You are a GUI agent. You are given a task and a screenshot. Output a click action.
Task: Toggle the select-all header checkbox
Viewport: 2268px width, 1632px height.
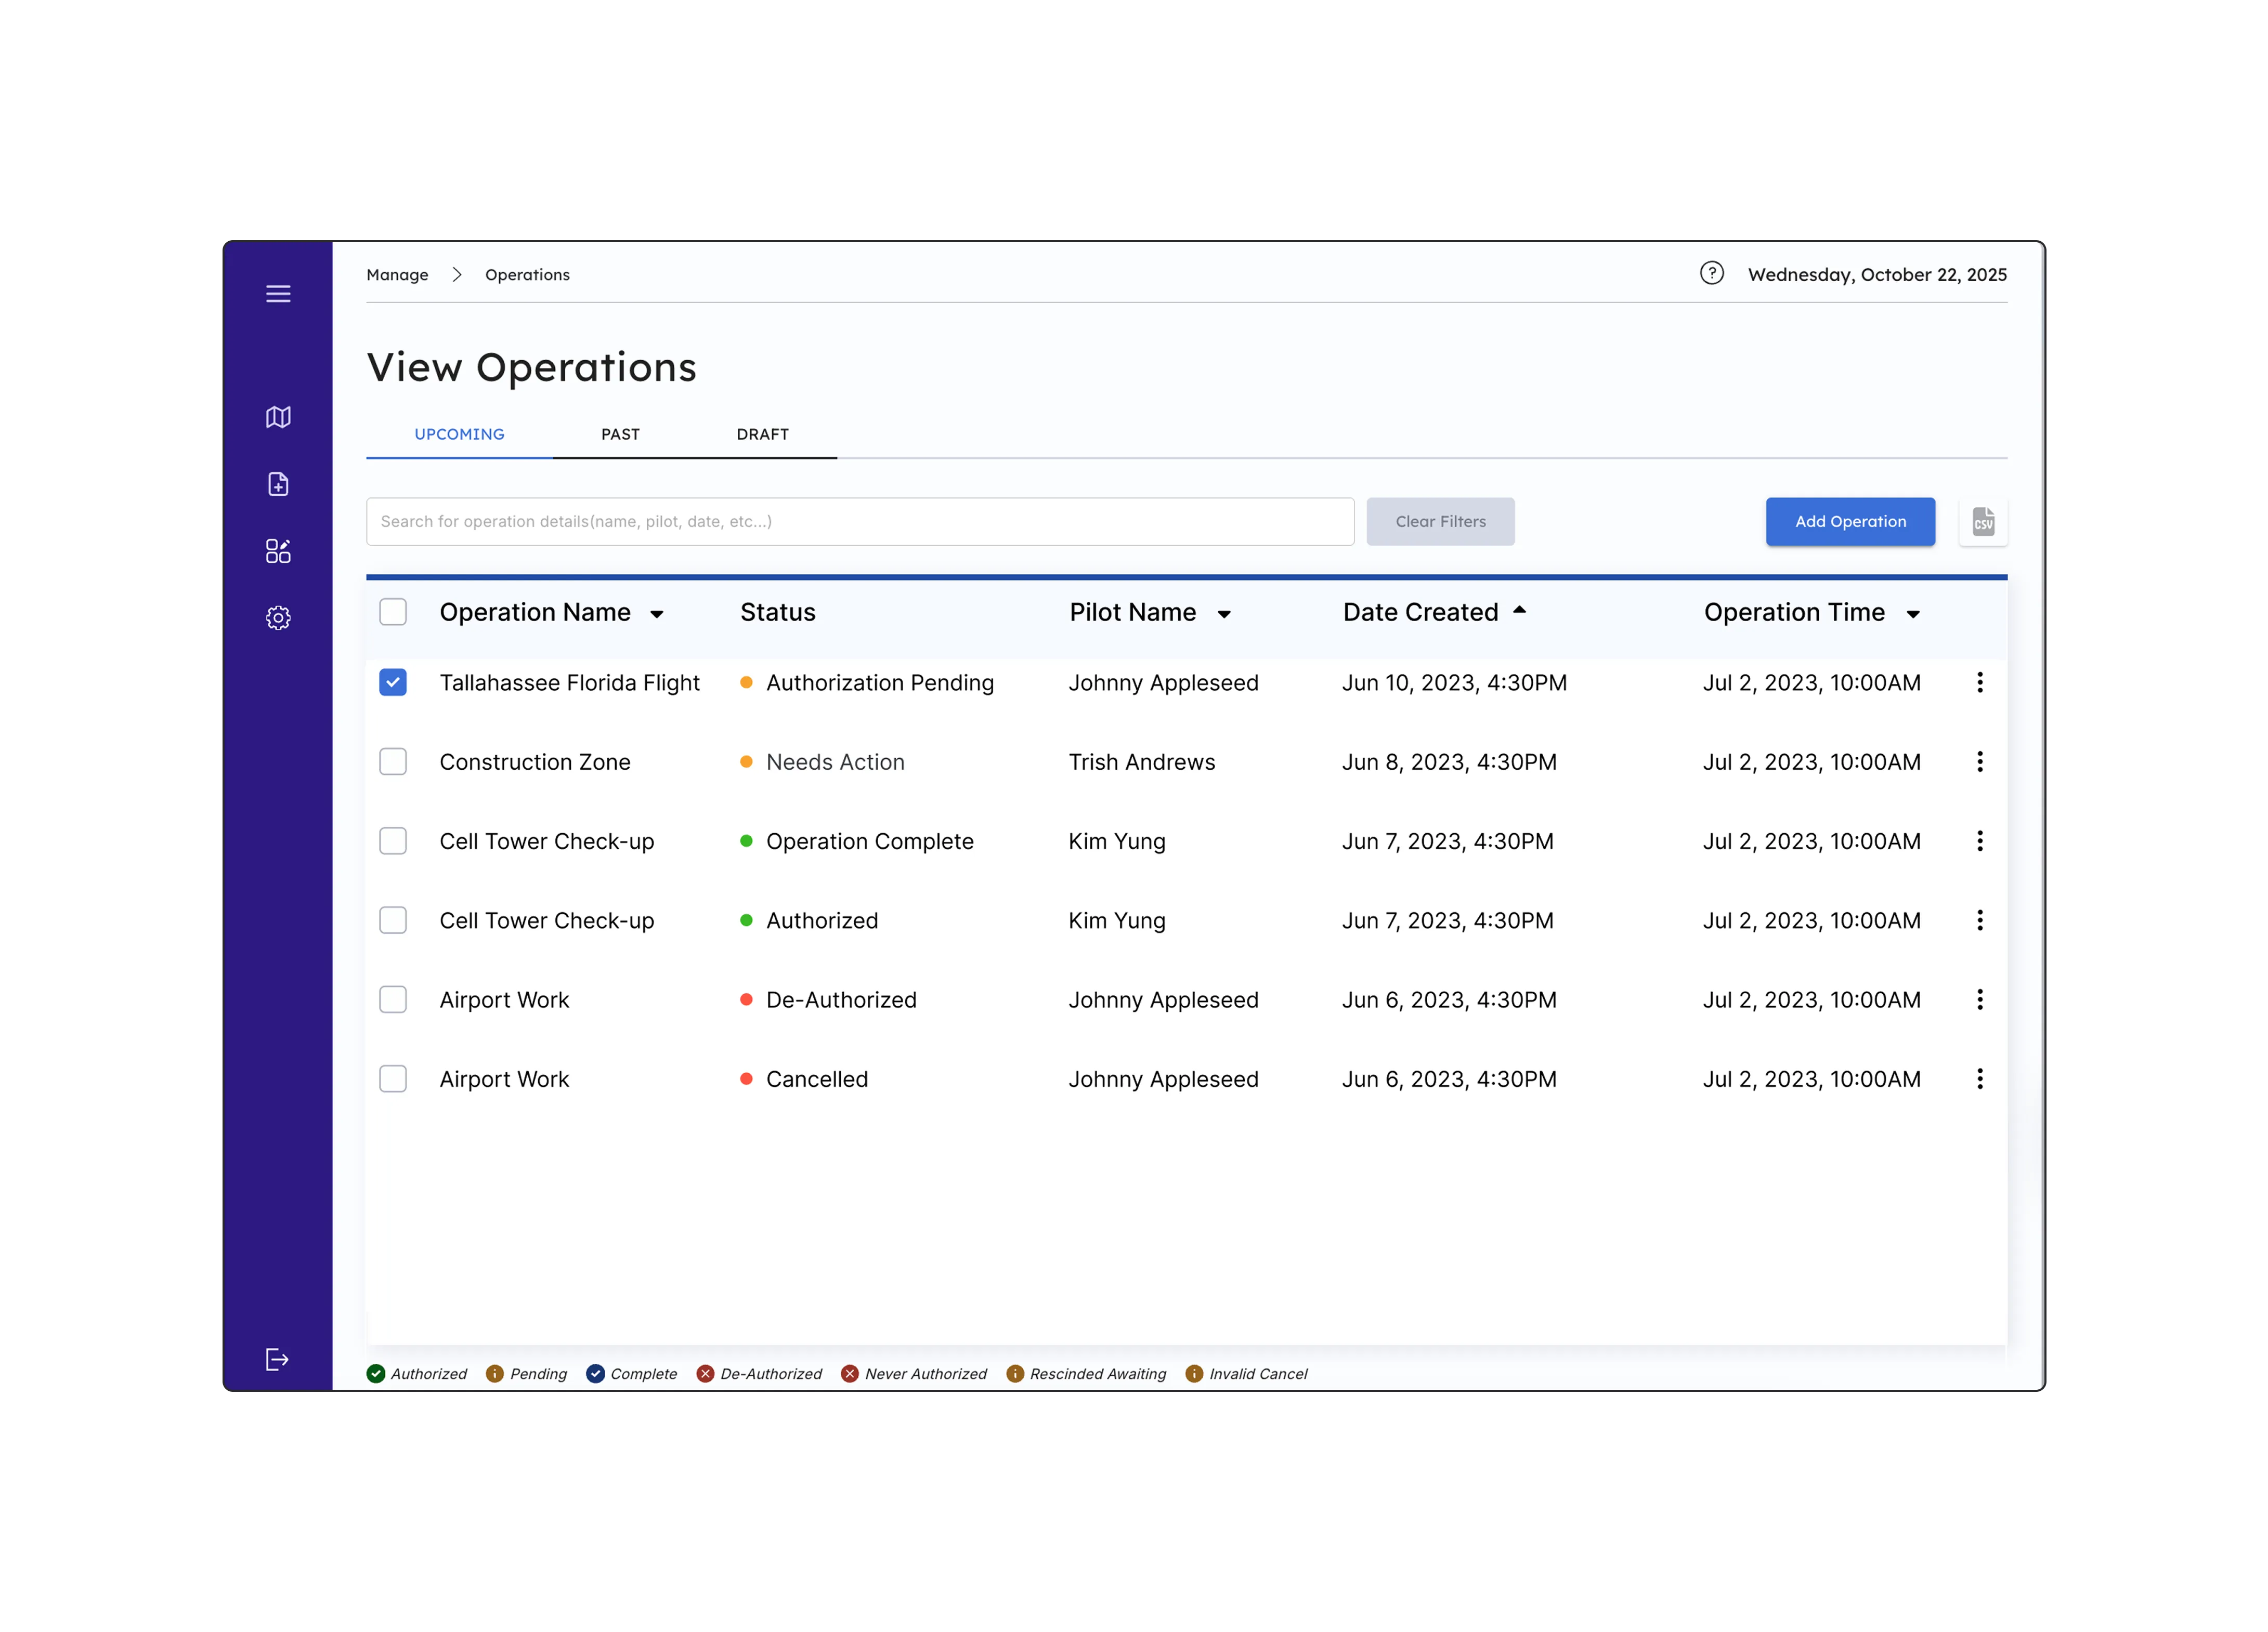point(393,612)
